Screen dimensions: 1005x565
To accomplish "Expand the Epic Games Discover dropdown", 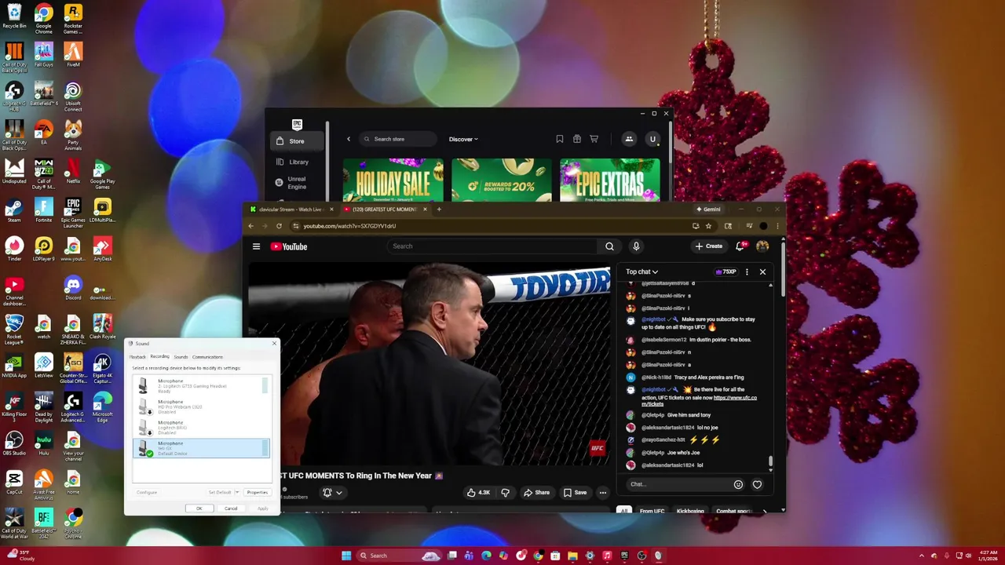I will (463, 139).
